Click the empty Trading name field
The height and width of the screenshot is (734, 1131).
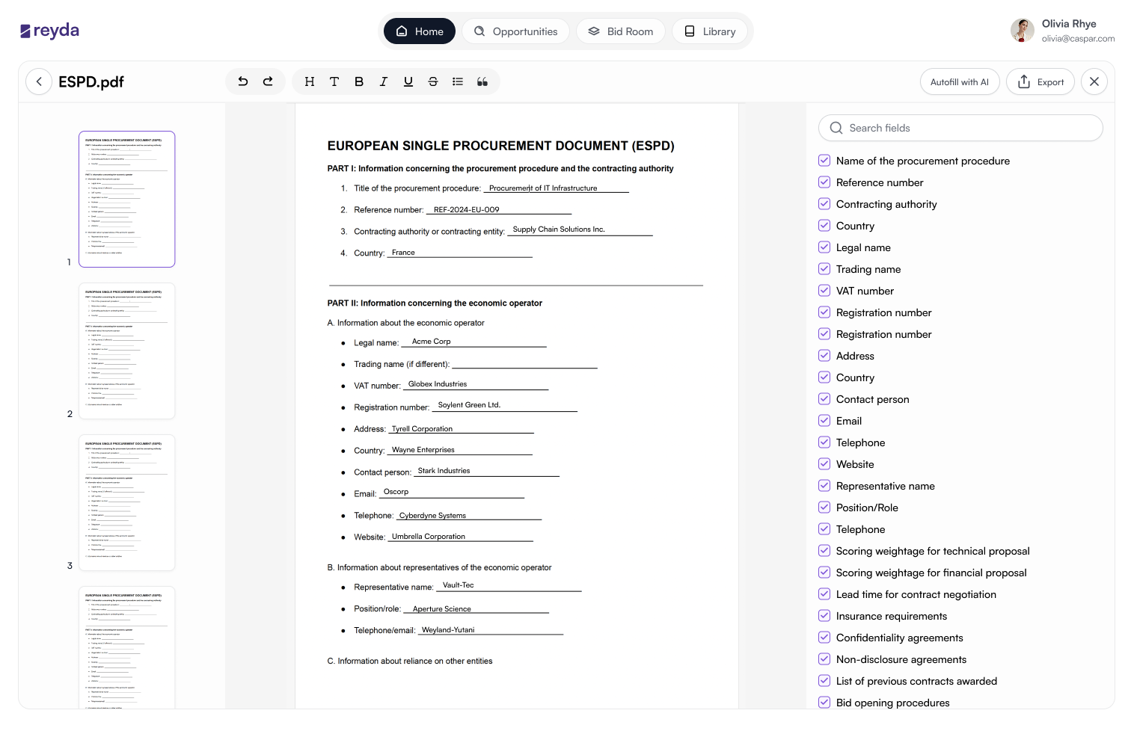pos(524,364)
